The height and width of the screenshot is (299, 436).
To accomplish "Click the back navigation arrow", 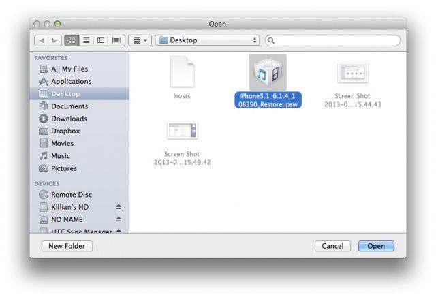I will 41,41.
